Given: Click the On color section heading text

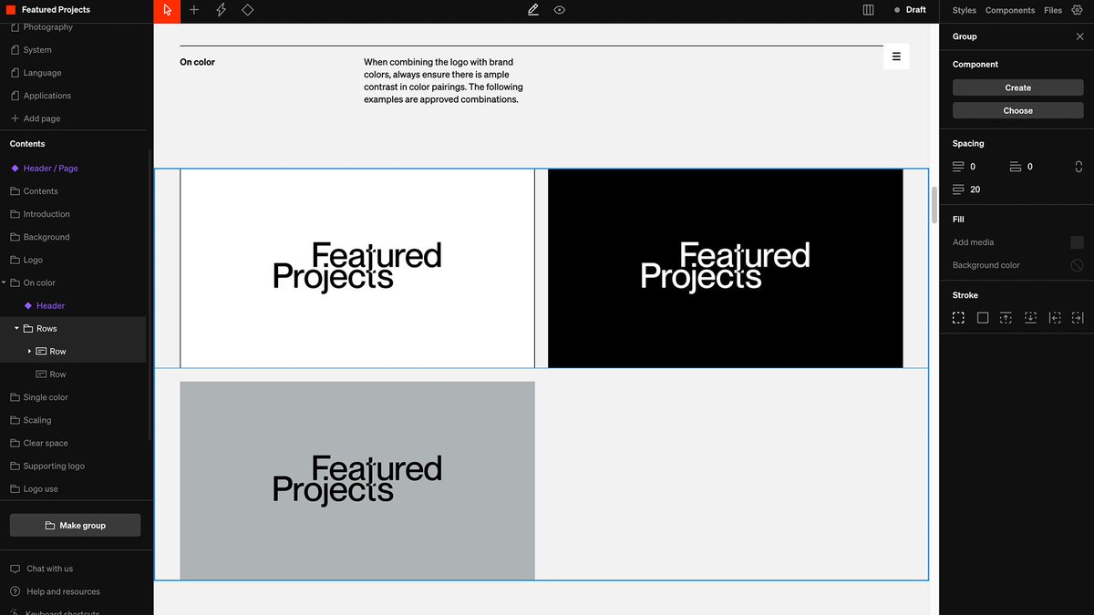Looking at the screenshot, I should click(197, 62).
